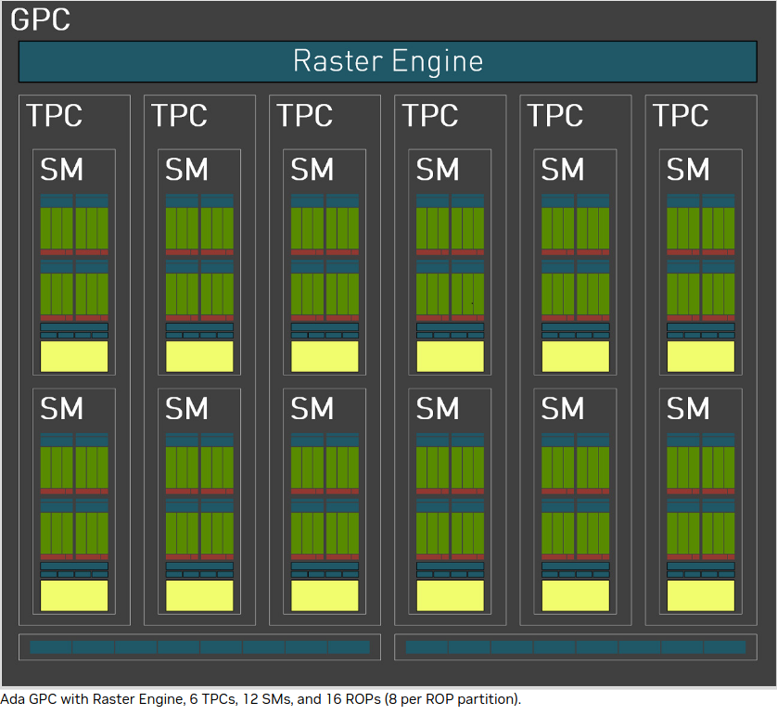
Task: Click the fourth TPC label from left
Action: click(429, 116)
